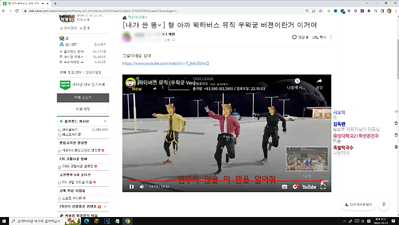
Task: Open the tab search dropdown arrow
Action: pos(367,3)
